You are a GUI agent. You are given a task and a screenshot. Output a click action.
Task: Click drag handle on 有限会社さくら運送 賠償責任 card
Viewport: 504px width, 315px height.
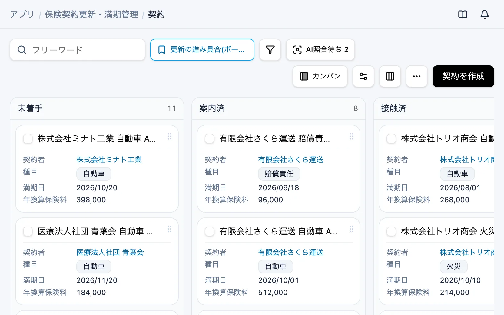tap(351, 136)
